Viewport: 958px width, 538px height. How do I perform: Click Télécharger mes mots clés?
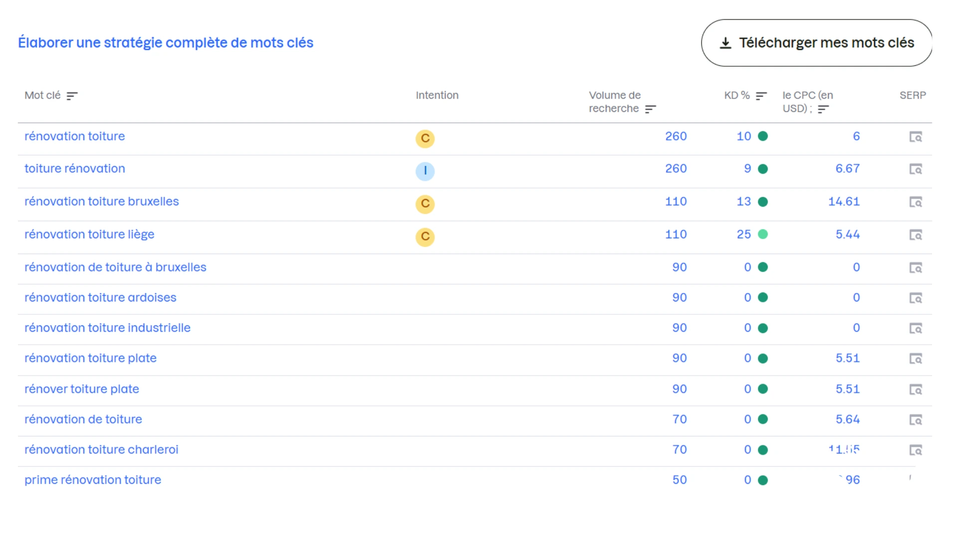point(816,43)
